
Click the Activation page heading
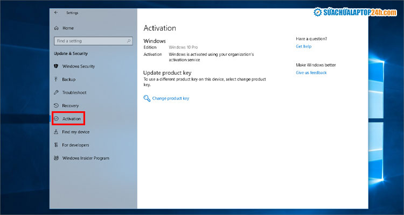pyautogui.click(x=159, y=28)
